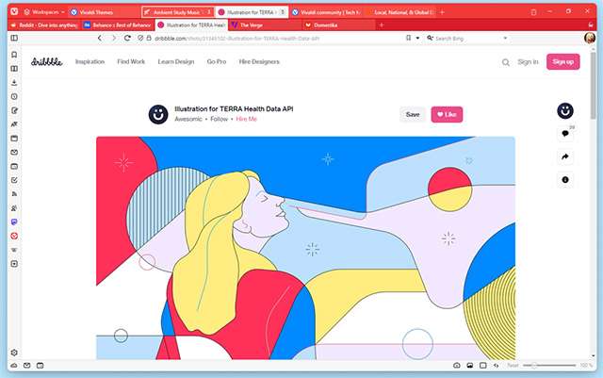Image resolution: width=603 pixels, height=378 pixels.
Task: Open the Notes panel
Action: [14, 110]
